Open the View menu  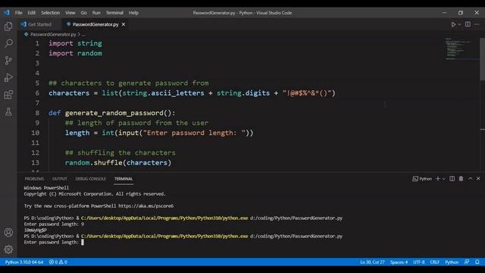click(x=70, y=13)
